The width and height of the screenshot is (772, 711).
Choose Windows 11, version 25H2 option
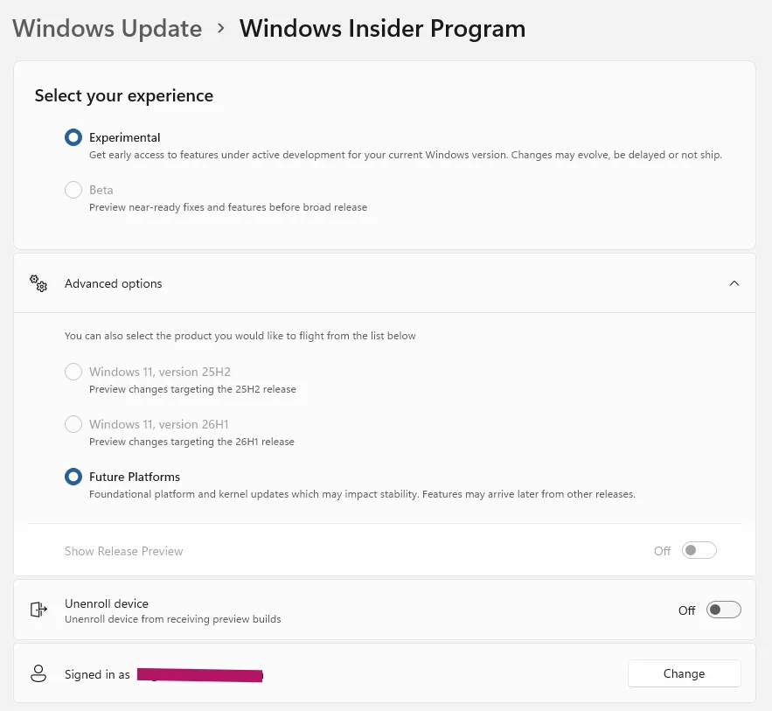click(x=73, y=372)
